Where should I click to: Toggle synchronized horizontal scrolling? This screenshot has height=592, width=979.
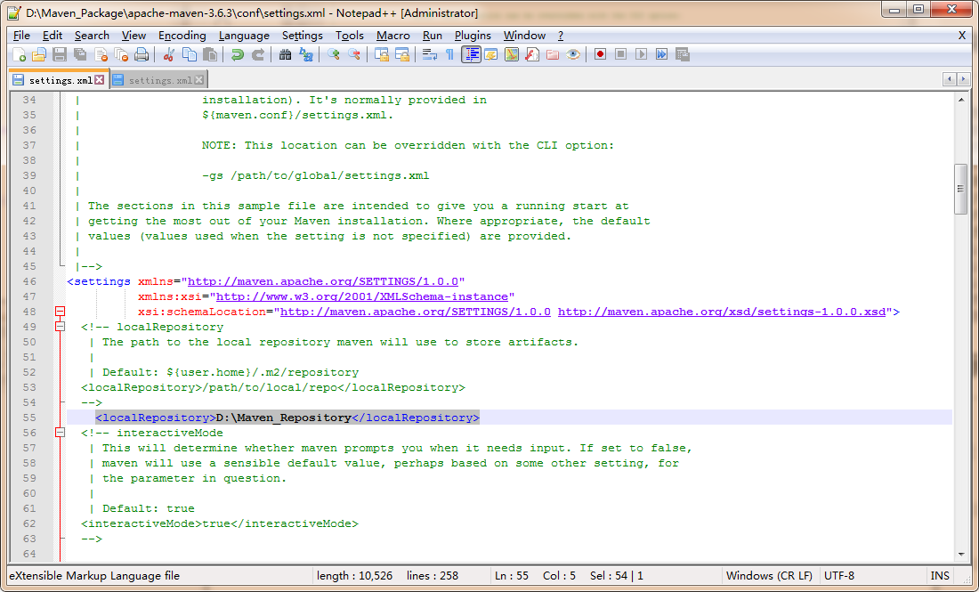pyautogui.click(x=402, y=55)
